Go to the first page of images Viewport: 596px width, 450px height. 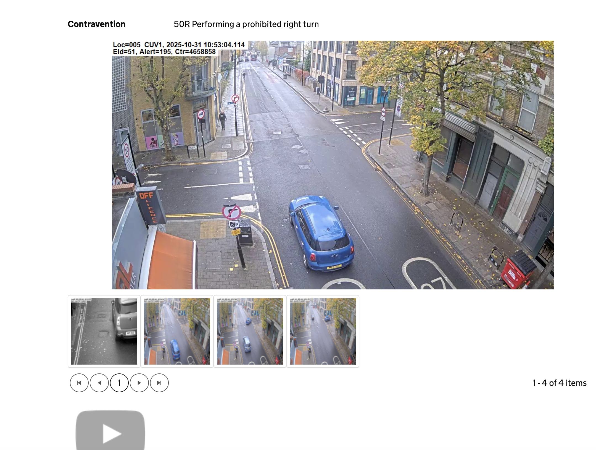tap(79, 383)
